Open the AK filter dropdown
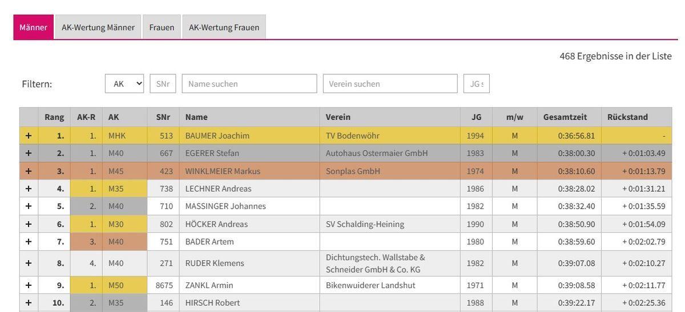 pyautogui.click(x=124, y=84)
